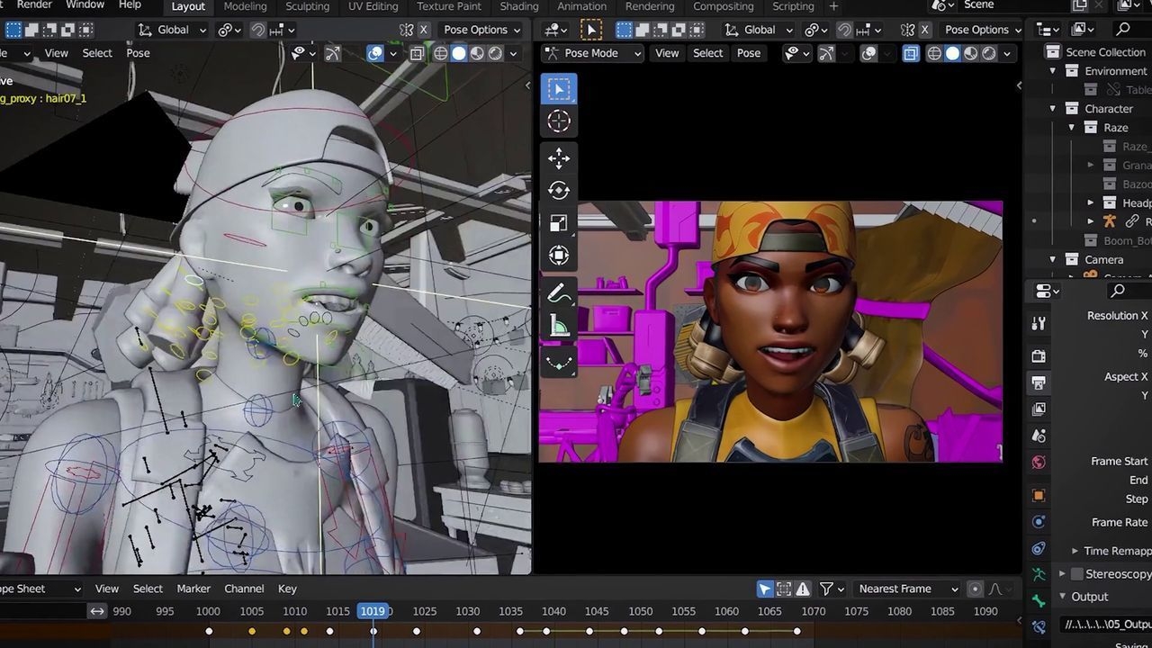Collapse the Character collection
This screenshot has width=1152, height=648.
(x=1053, y=109)
